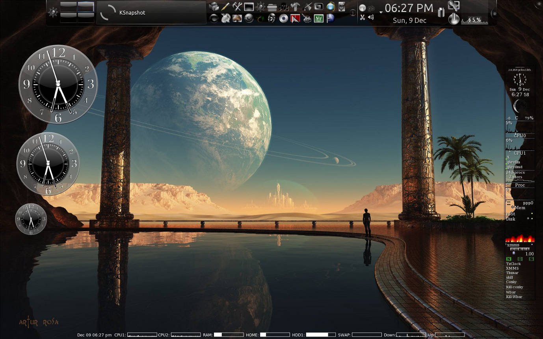The image size is (543, 339).
Task: Launch the terminal monitor screen icon
Action: coord(249,7)
